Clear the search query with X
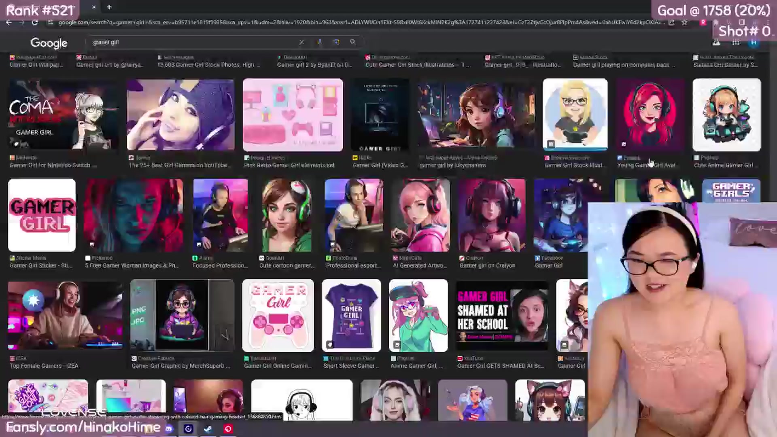 [x=301, y=42]
